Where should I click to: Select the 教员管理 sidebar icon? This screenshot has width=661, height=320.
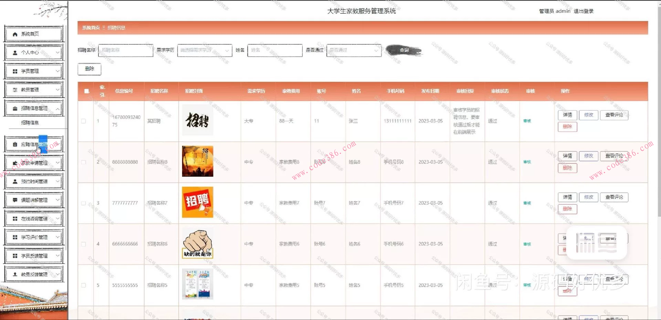[x=14, y=89]
